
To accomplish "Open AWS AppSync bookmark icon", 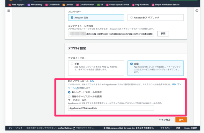I will click(10, 5).
